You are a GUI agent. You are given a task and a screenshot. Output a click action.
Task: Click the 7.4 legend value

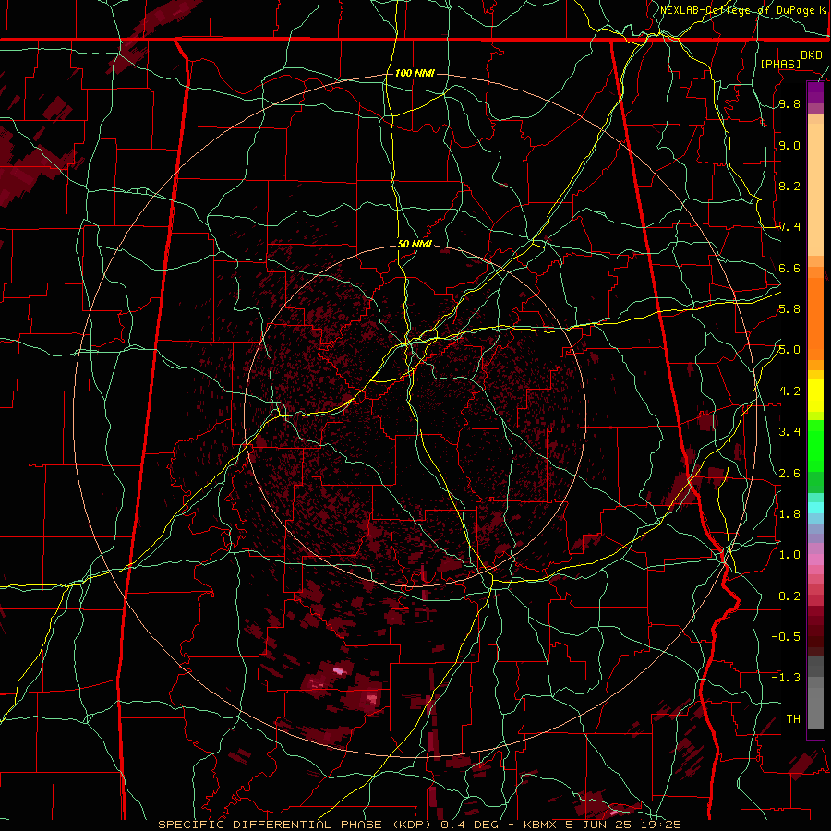(789, 227)
